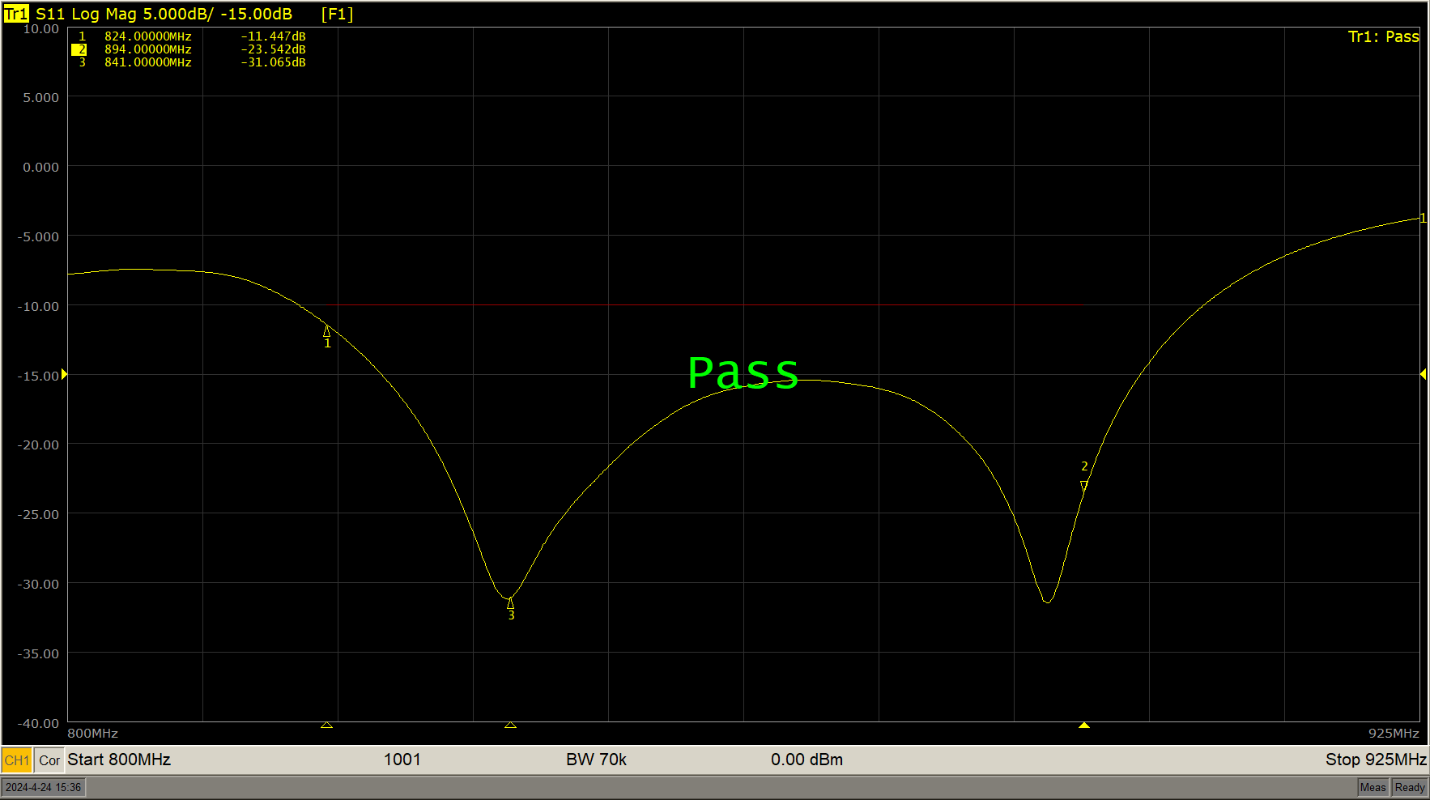Click marker 1 readout 824.00000MHz
Screen dimensions: 1430x800
[x=148, y=36]
